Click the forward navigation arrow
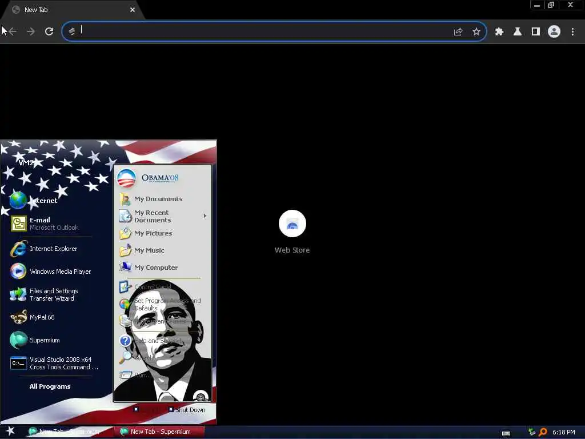The image size is (585, 439). (x=31, y=32)
